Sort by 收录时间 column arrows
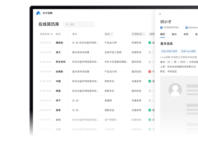 [52, 34]
